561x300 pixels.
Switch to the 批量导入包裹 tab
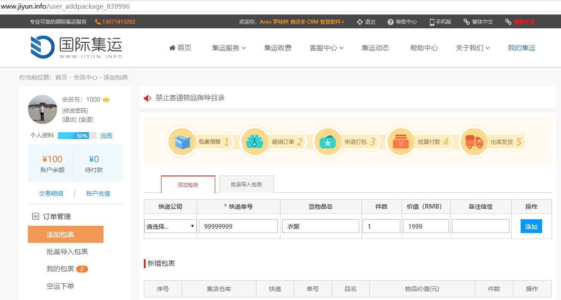pyautogui.click(x=246, y=185)
